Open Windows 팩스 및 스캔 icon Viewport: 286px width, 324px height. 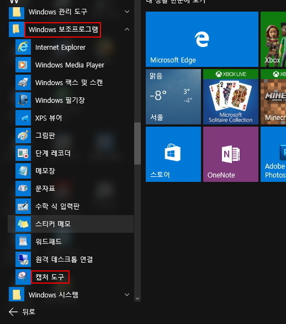click(x=23, y=82)
